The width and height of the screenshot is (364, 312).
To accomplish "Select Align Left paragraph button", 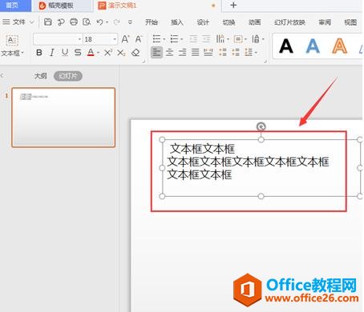I will tap(156, 52).
